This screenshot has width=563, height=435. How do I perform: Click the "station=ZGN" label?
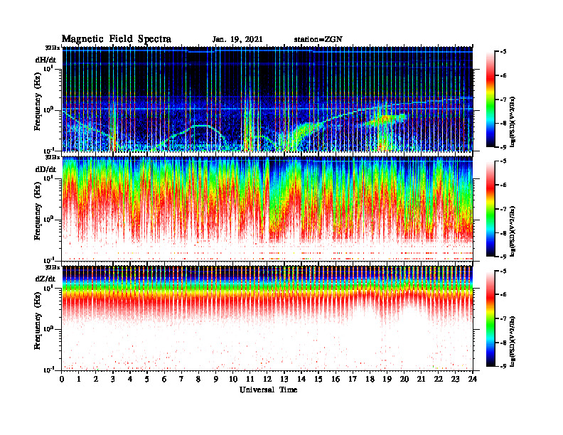click(318, 40)
